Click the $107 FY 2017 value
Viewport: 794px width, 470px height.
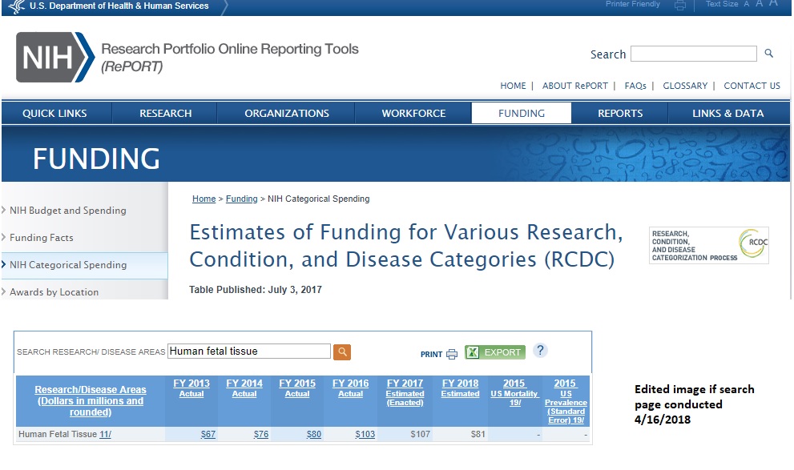(421, 434)
